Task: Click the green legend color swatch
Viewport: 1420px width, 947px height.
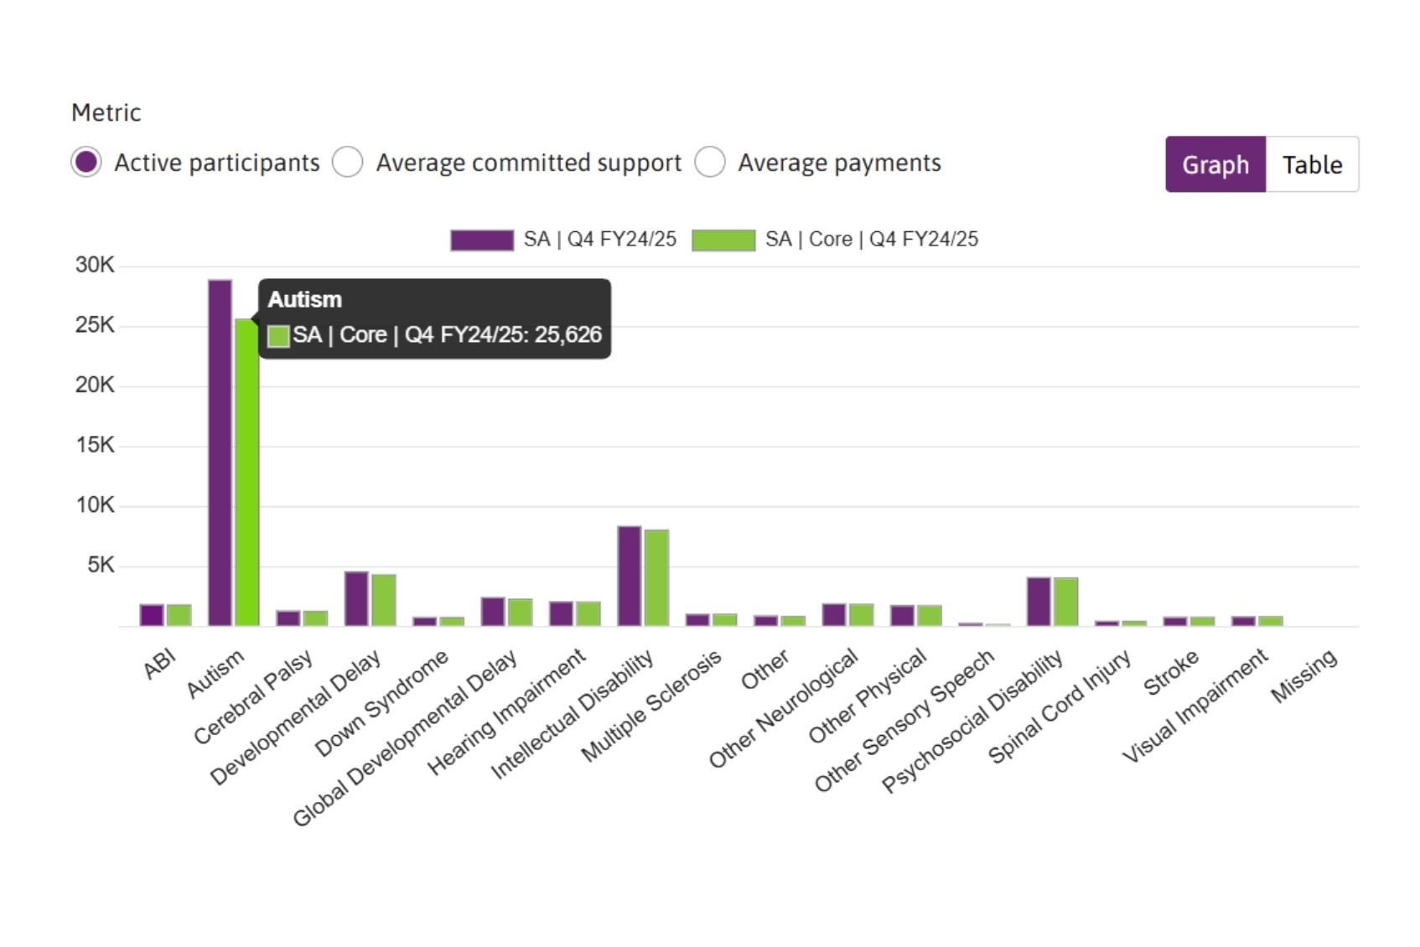Action: 723,239
